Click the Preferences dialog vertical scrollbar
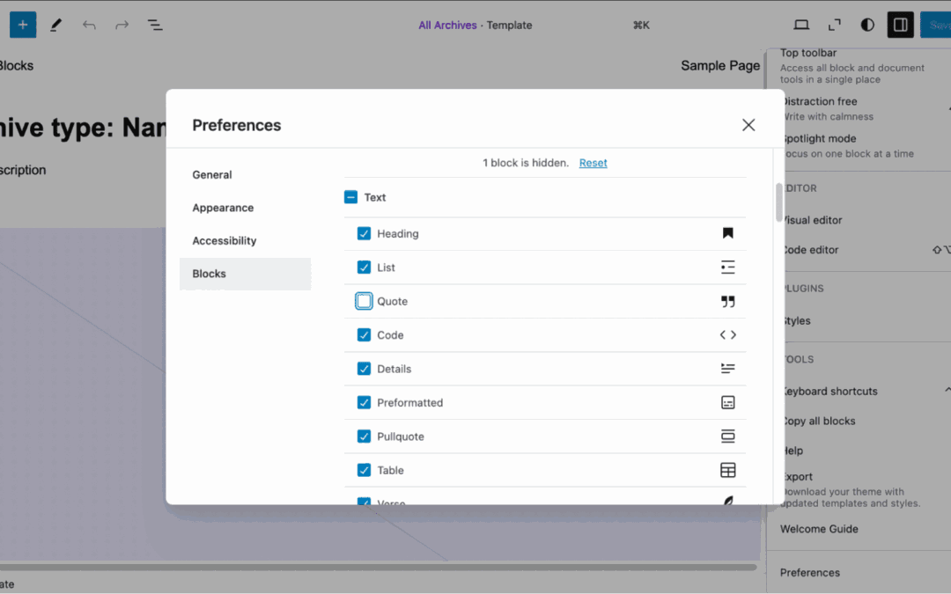This screenshot has height=594, width=951. click(778, 202)
